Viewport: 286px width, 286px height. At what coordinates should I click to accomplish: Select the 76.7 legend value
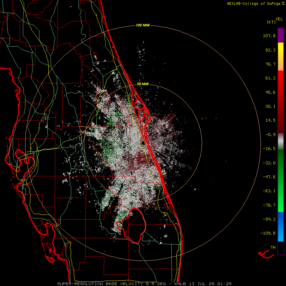270,64
